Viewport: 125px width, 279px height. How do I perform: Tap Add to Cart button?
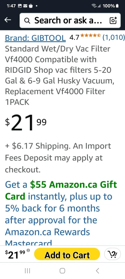click(67, 255)
